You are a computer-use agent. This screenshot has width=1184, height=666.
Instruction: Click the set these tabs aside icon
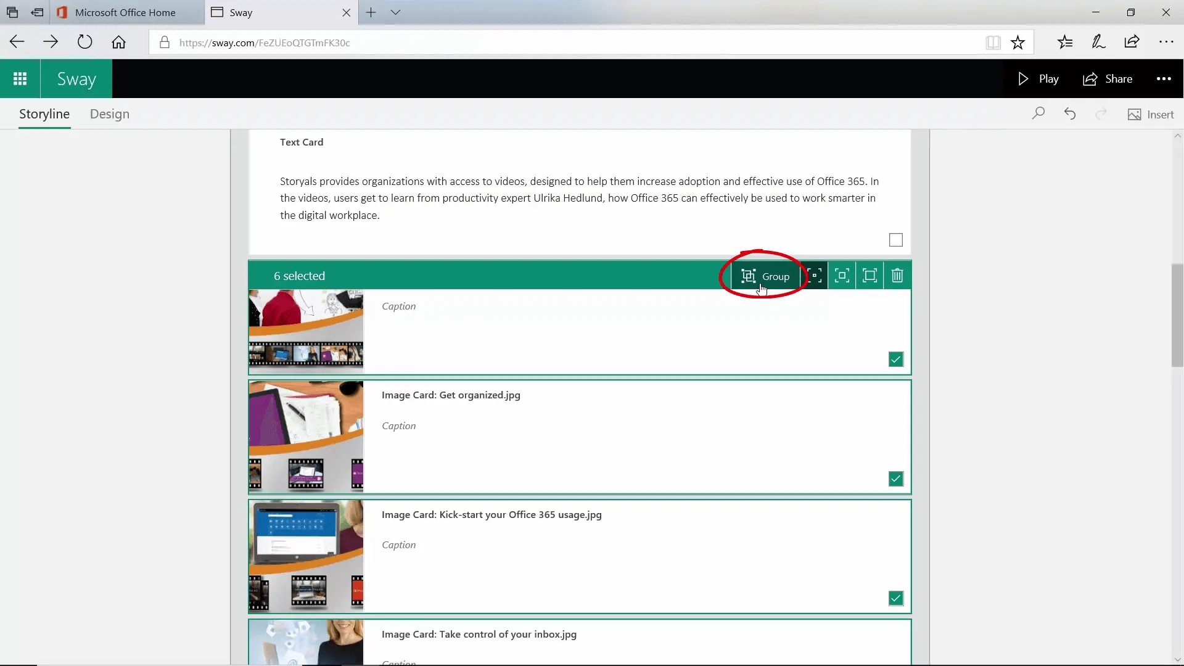pyautogui.click(x=37, y=12)
